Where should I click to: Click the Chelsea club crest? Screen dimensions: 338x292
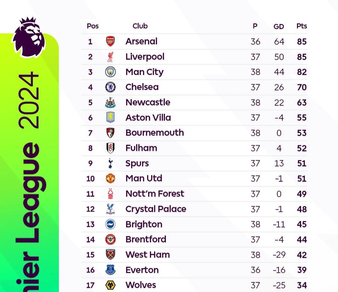[110, 87]
